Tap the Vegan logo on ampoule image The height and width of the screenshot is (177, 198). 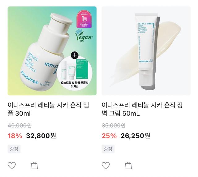click(84, 36)
